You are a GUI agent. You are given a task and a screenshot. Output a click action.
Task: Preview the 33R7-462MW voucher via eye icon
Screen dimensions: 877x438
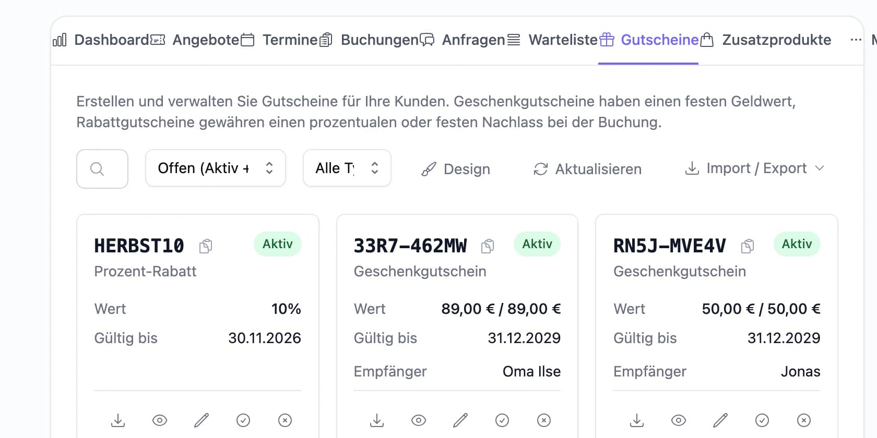click(x=419, y=420)
